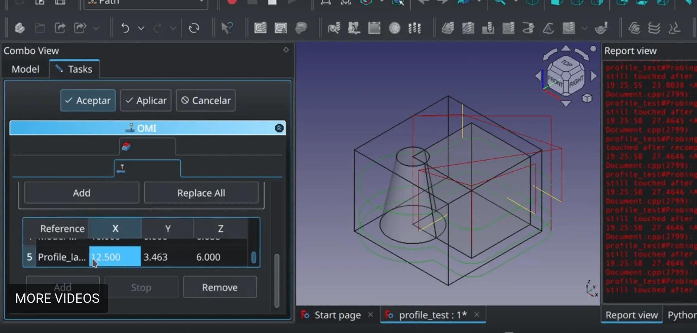The height and width of the screenshot is (333, 697).
Task: Select the X value 12.500 cell
Action: pos(115,257)
